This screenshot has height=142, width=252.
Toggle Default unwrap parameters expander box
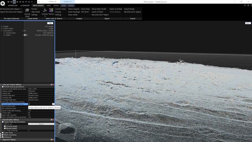click(x=3, y=87)
